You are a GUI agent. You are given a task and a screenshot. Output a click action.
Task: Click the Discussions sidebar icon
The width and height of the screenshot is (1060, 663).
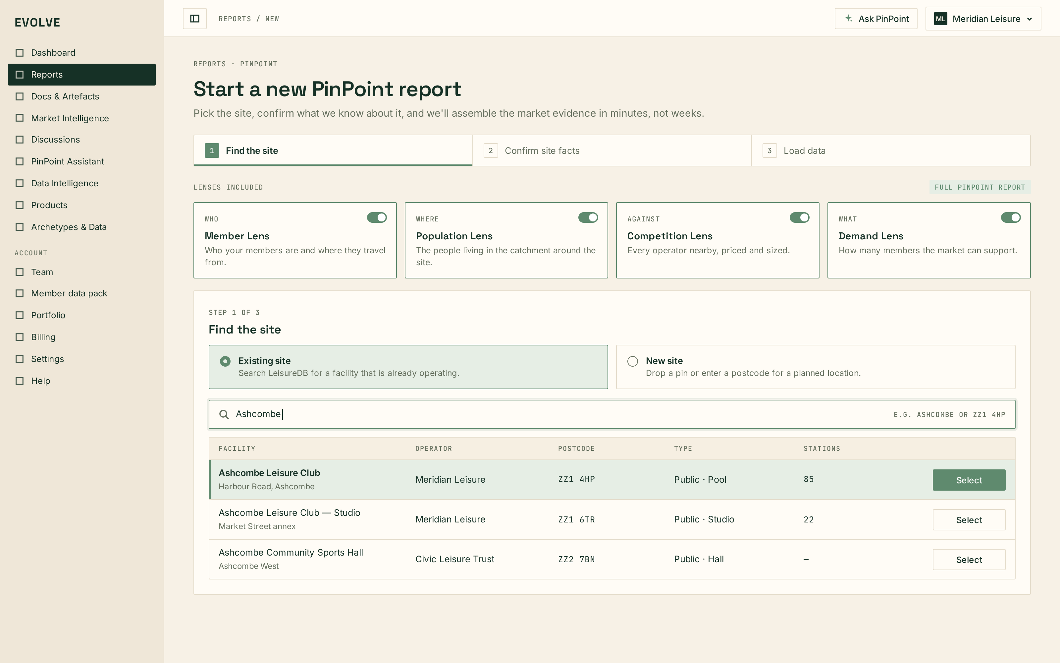[19, 140]
